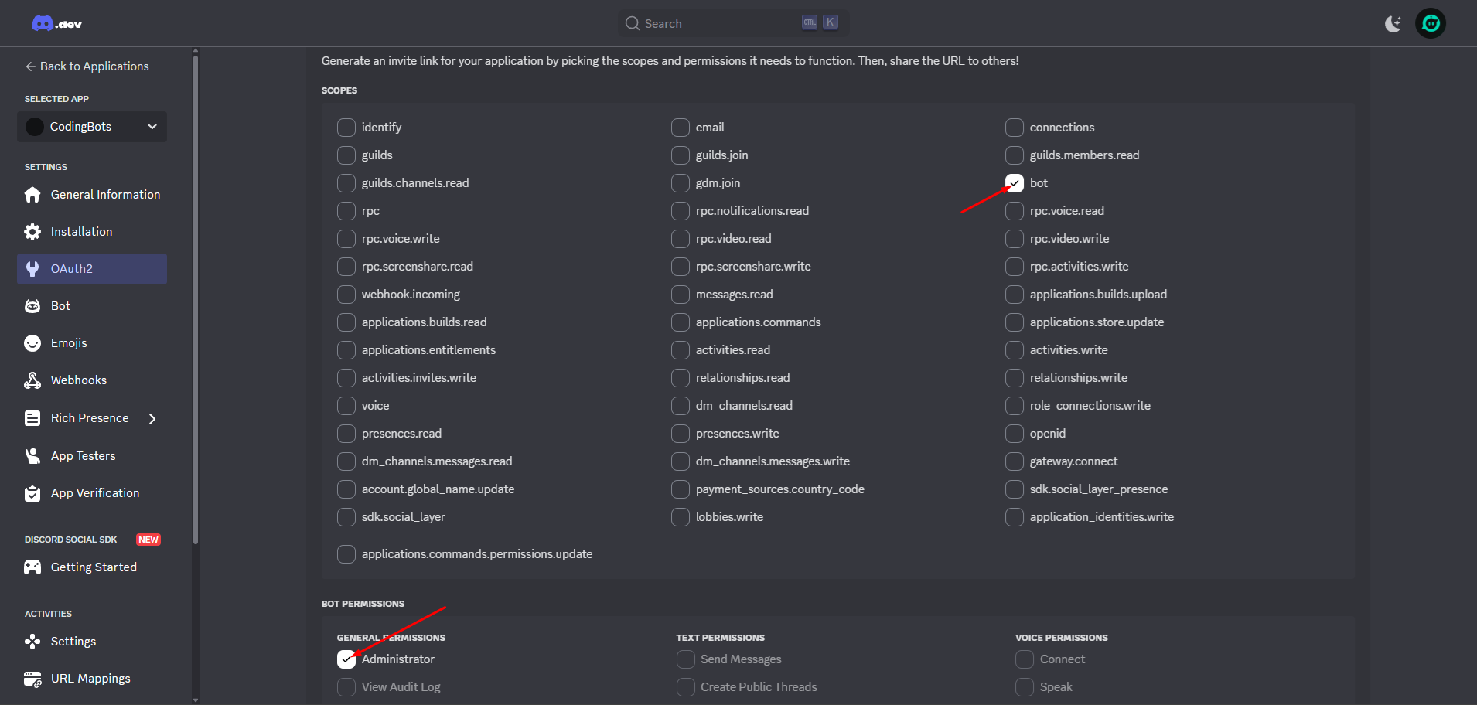Click the sidebar vertical scrollbar

196,299
